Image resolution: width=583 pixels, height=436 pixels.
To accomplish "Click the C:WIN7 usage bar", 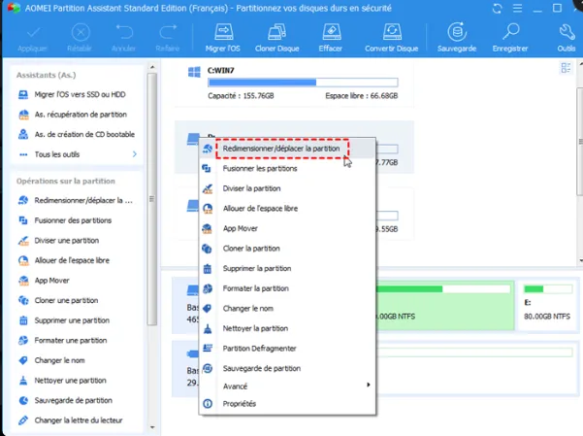I will (x=303, y=83).
